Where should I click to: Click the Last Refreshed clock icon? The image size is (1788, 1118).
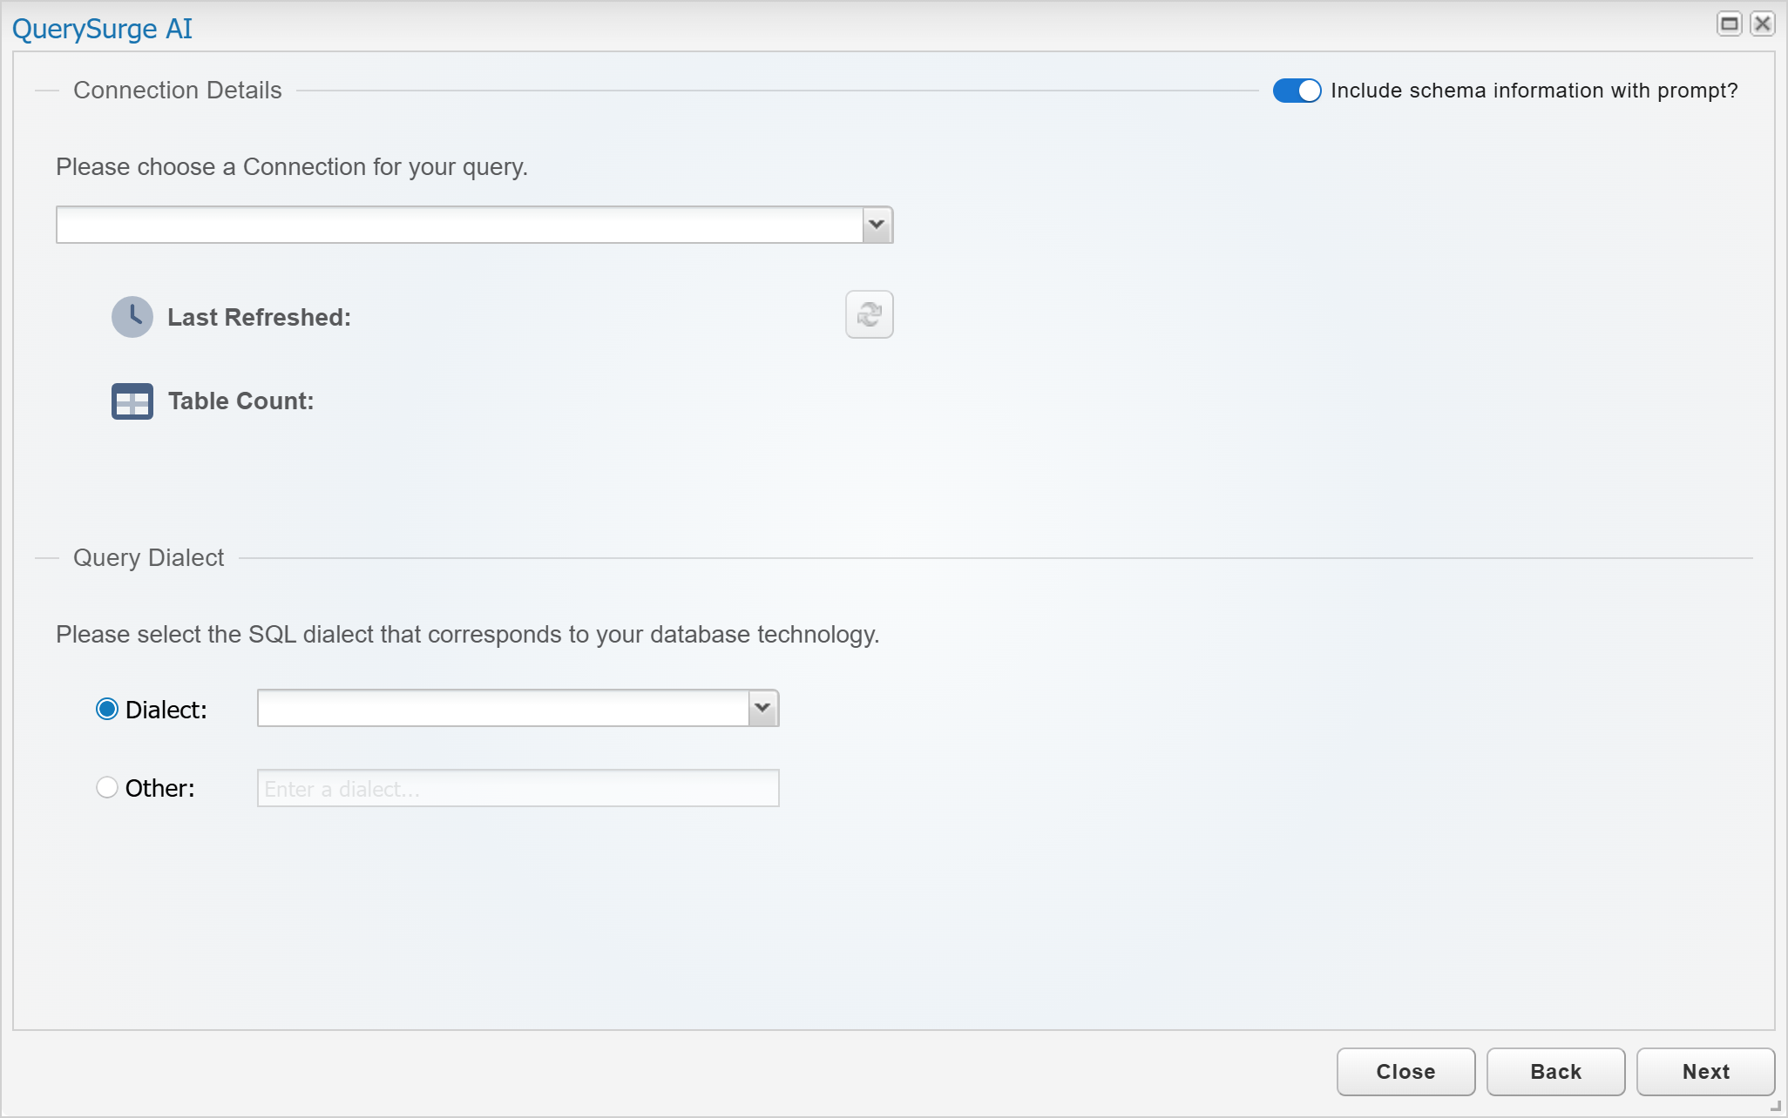click(x=132, y=317)
